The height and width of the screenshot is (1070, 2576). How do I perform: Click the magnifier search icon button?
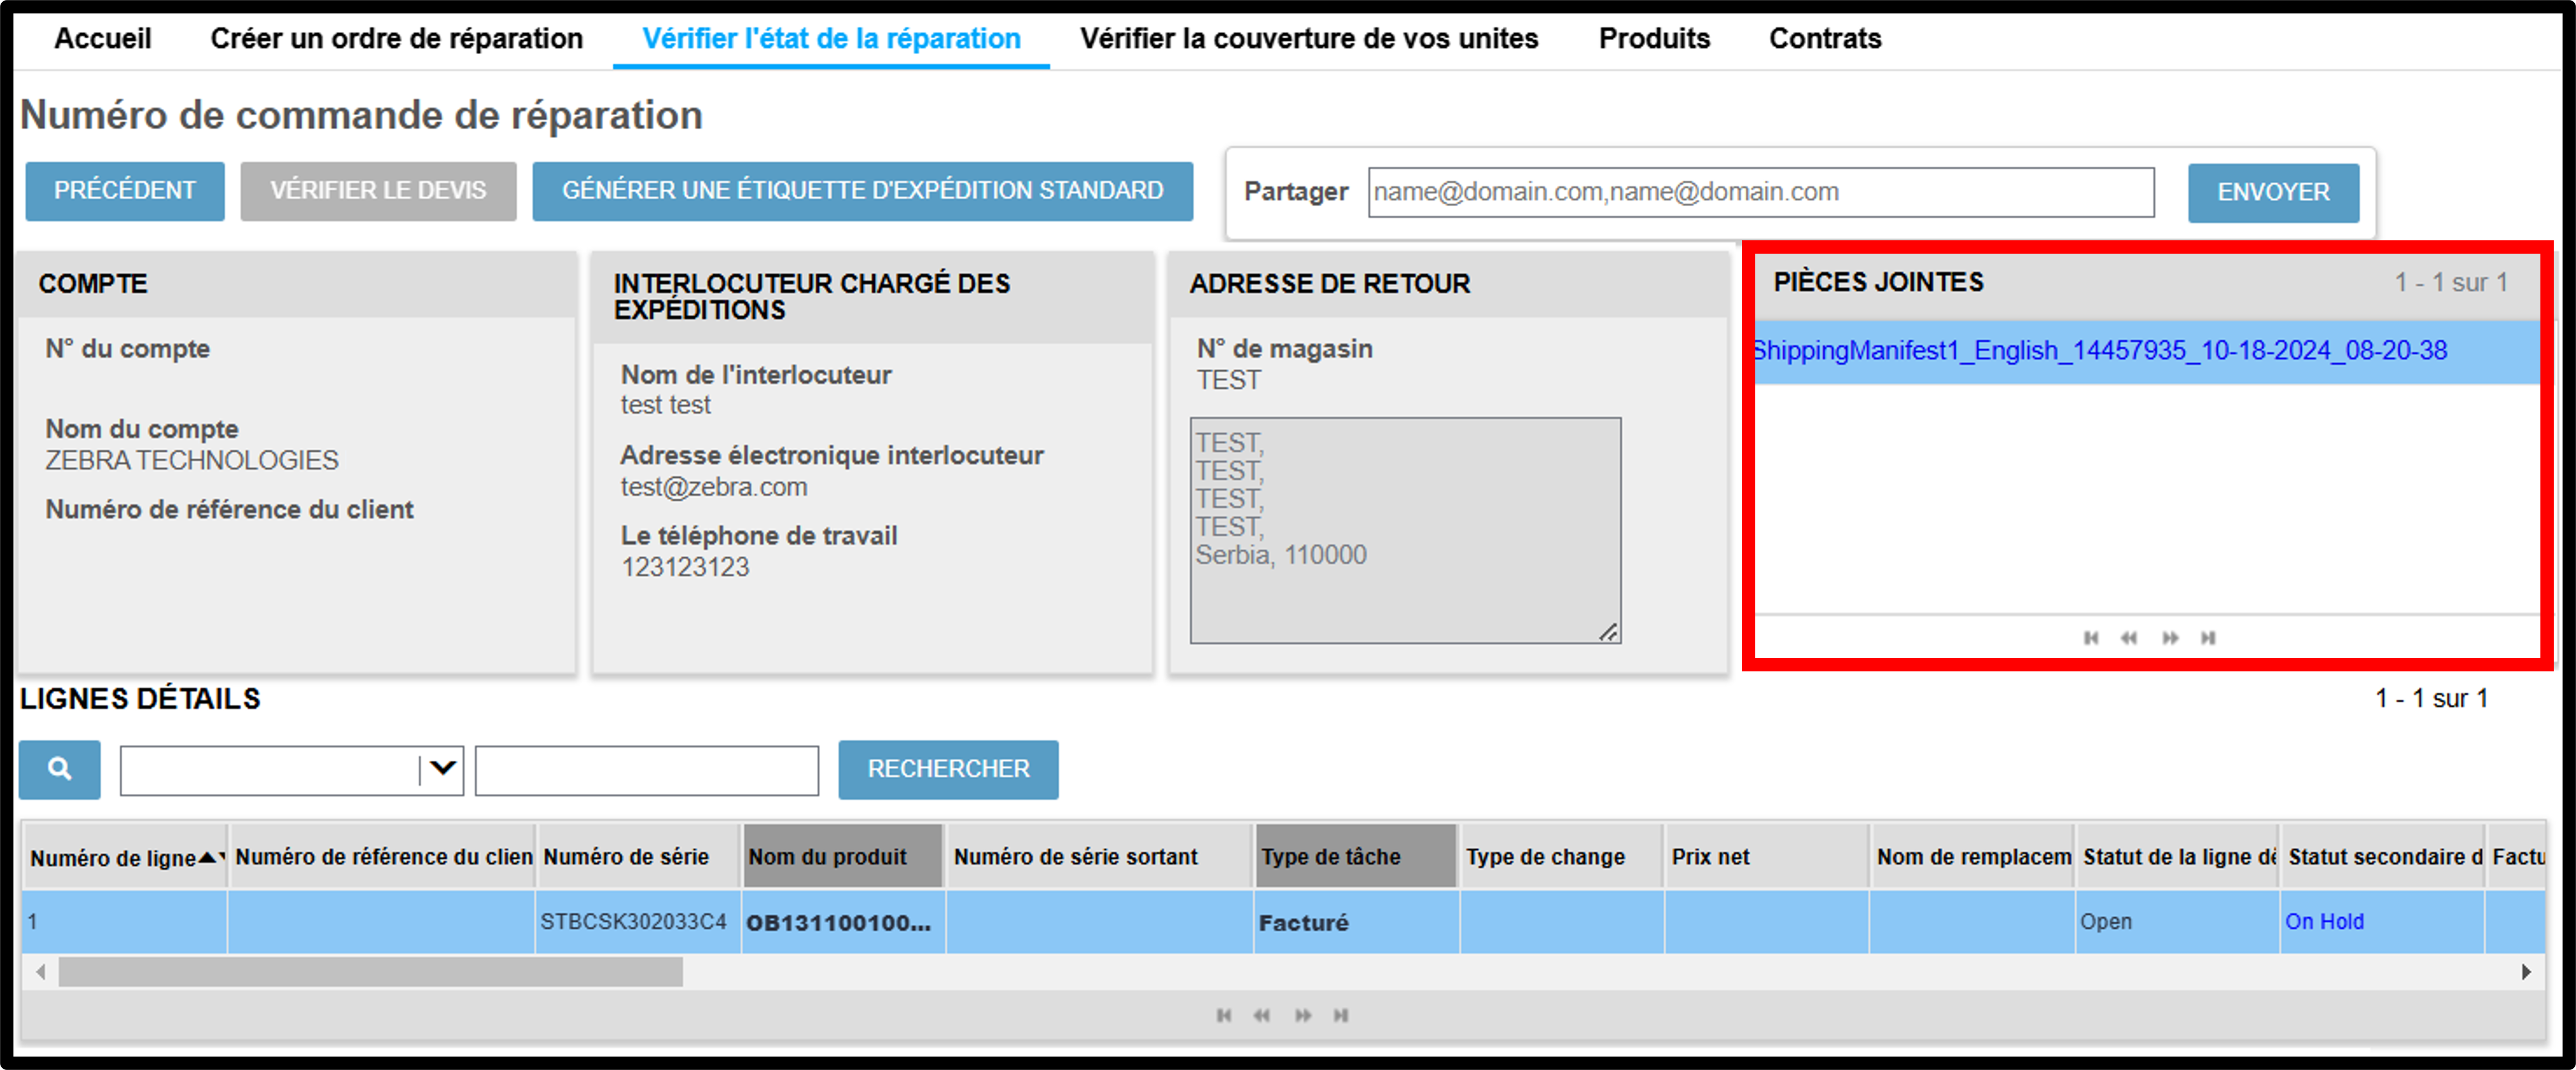coord(59,769)
